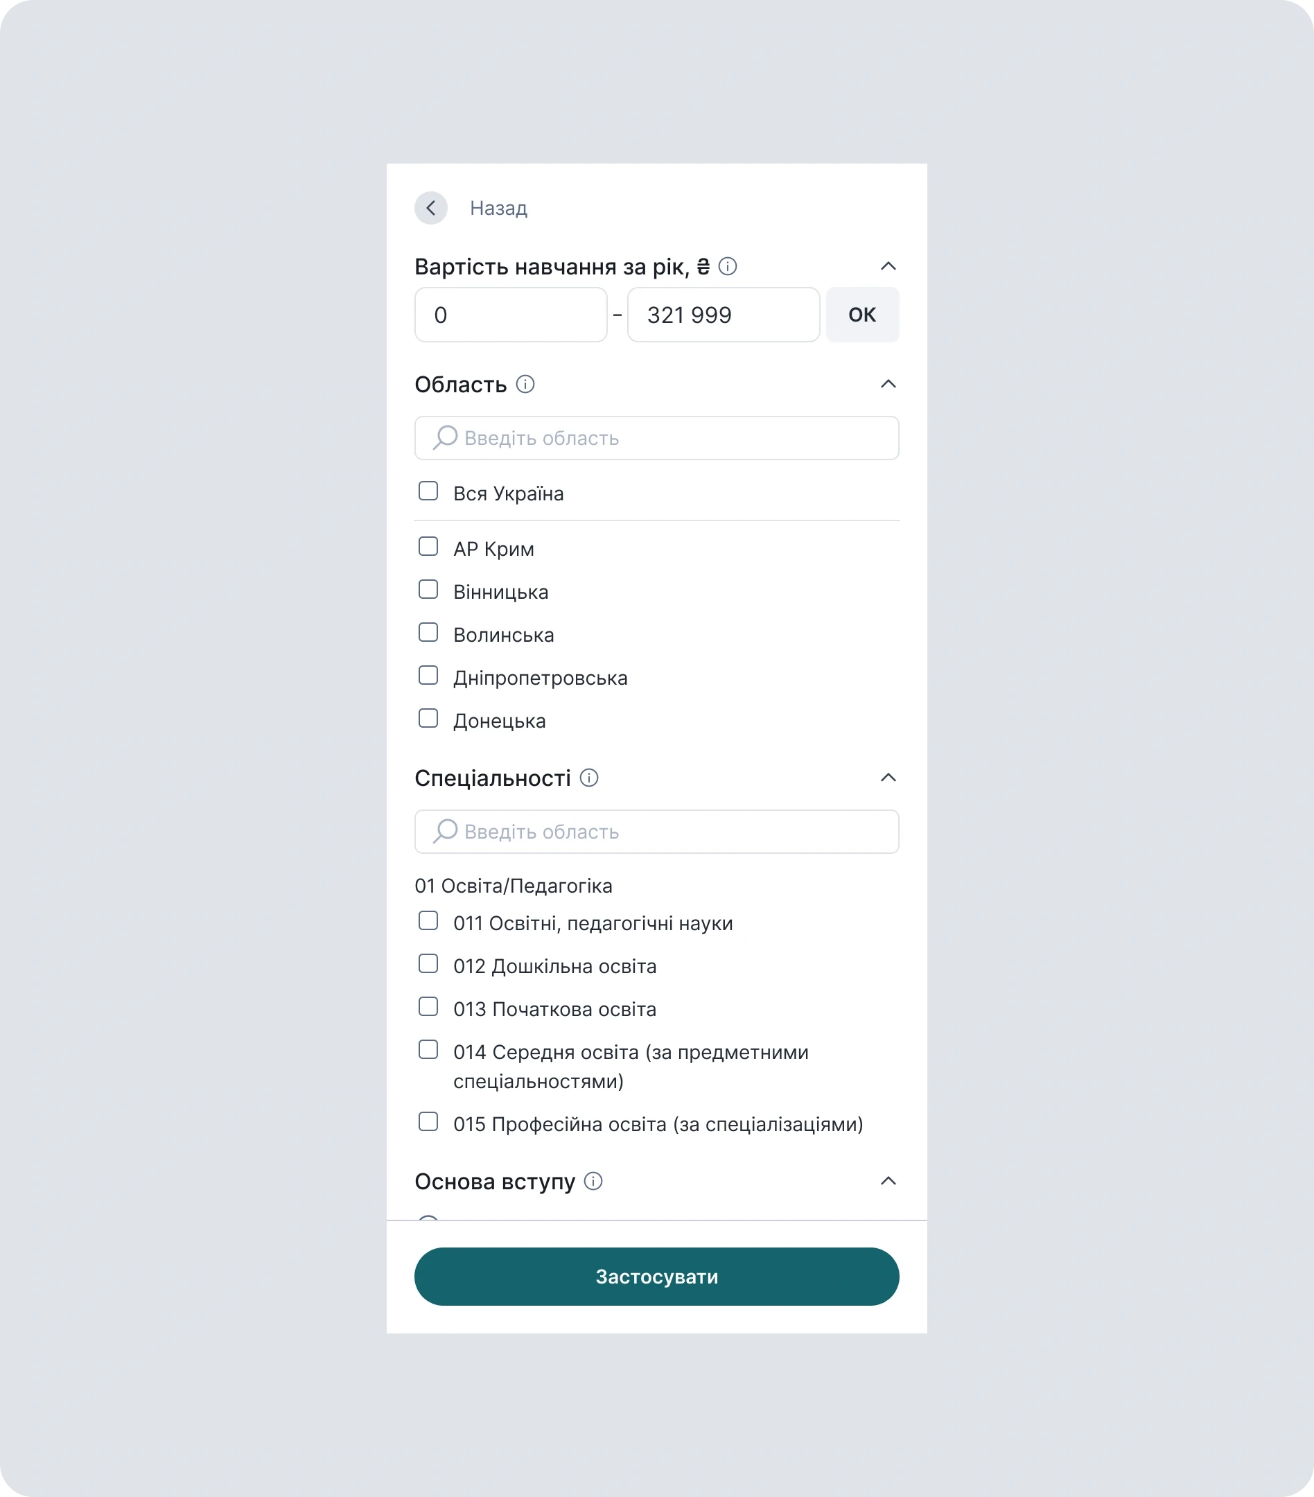This screenshot has width=1314, height=1497.
Task: Confirm price range with OK button
Action: click(862, 315)
